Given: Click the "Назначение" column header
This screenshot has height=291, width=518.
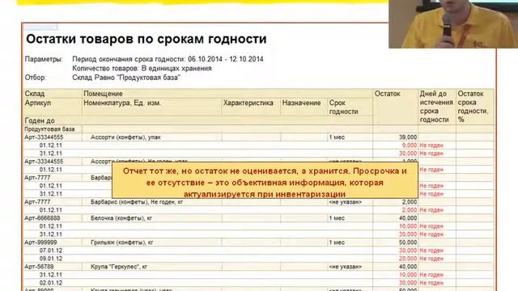Looking at the screenshot, I should tap(301, 103).
